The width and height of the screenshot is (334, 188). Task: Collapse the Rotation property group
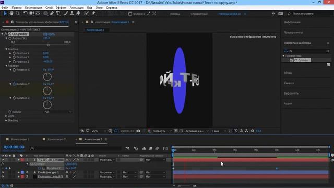coord(6,66)
